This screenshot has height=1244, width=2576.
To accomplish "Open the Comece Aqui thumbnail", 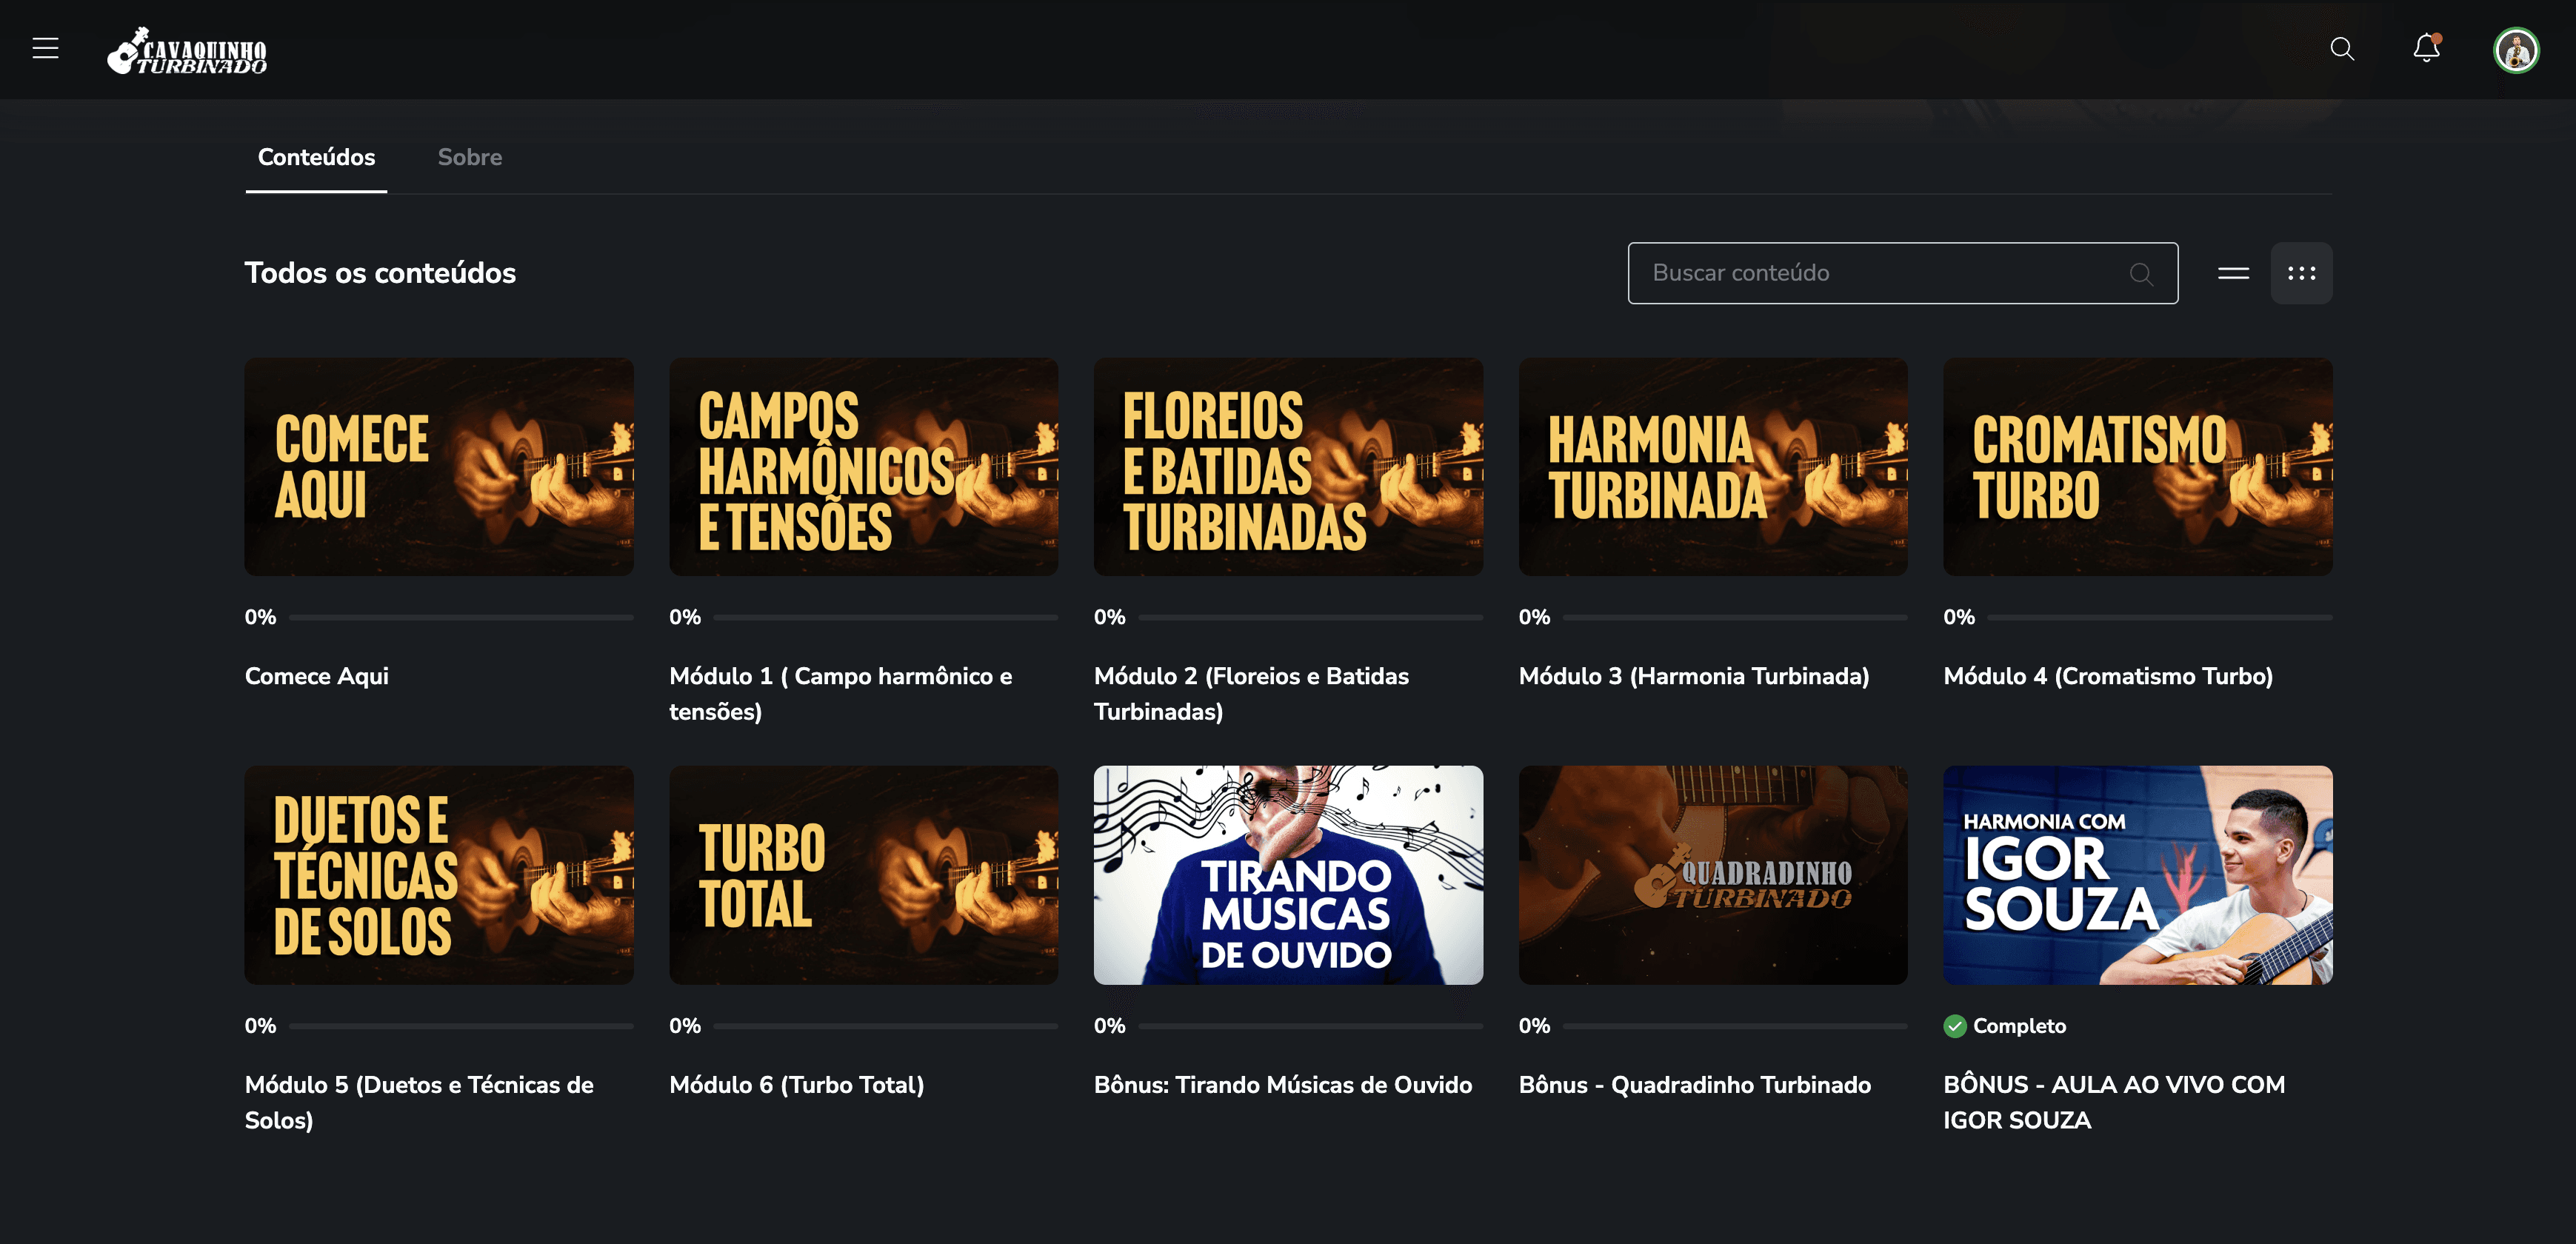I will [438, 466].
